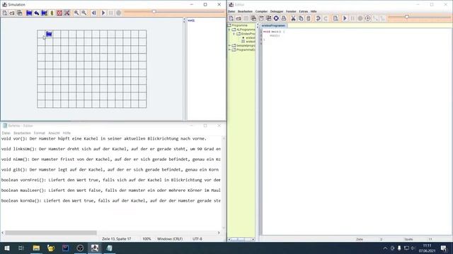Collapse the ALProgramme folder node
This screenshot has height=254, width=453.
tap(230, 30)
